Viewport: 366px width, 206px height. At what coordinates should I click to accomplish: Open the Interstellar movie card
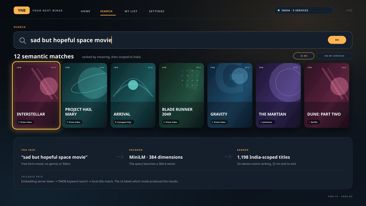36,95
